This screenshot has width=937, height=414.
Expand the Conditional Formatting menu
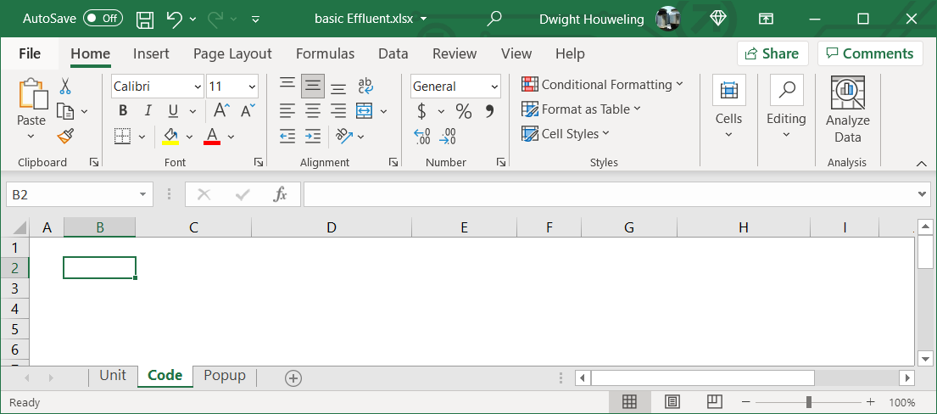coord(602,85)
